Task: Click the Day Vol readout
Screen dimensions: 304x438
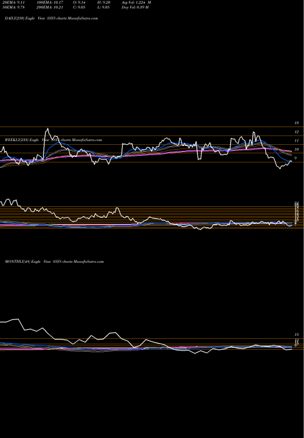Action: (x=135, y=7)
